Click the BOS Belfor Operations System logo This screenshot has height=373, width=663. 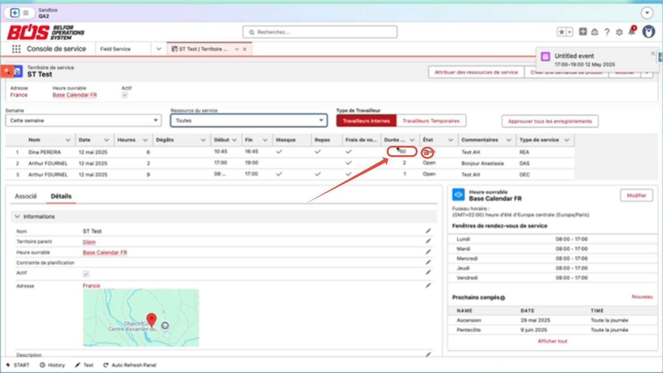coord(46,32)
